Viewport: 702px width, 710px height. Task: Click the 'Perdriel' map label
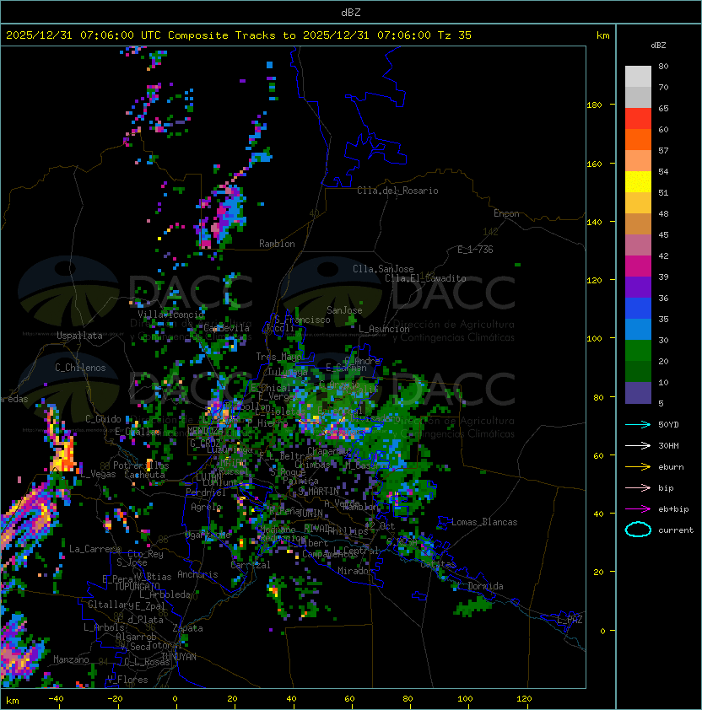coord(206,492)
